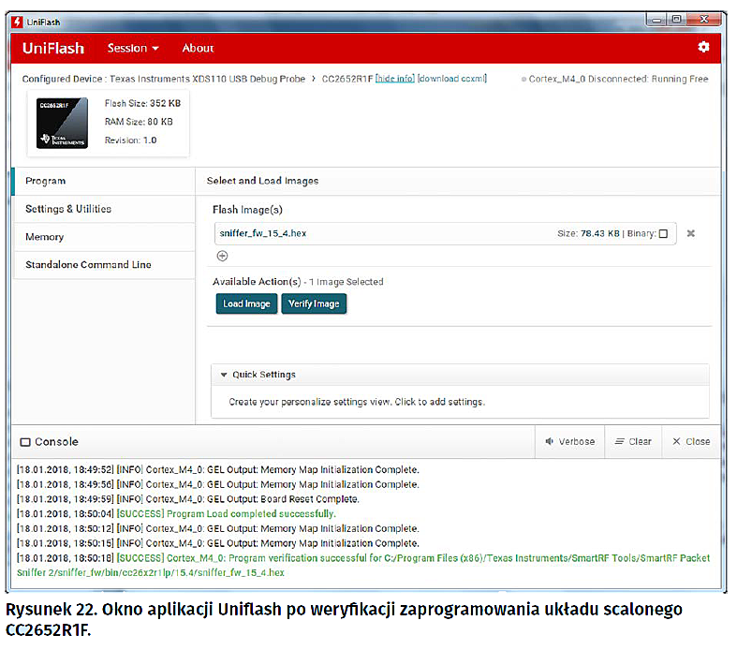
Task: Click the download ccxml link
Action: (x=451, y=79)
